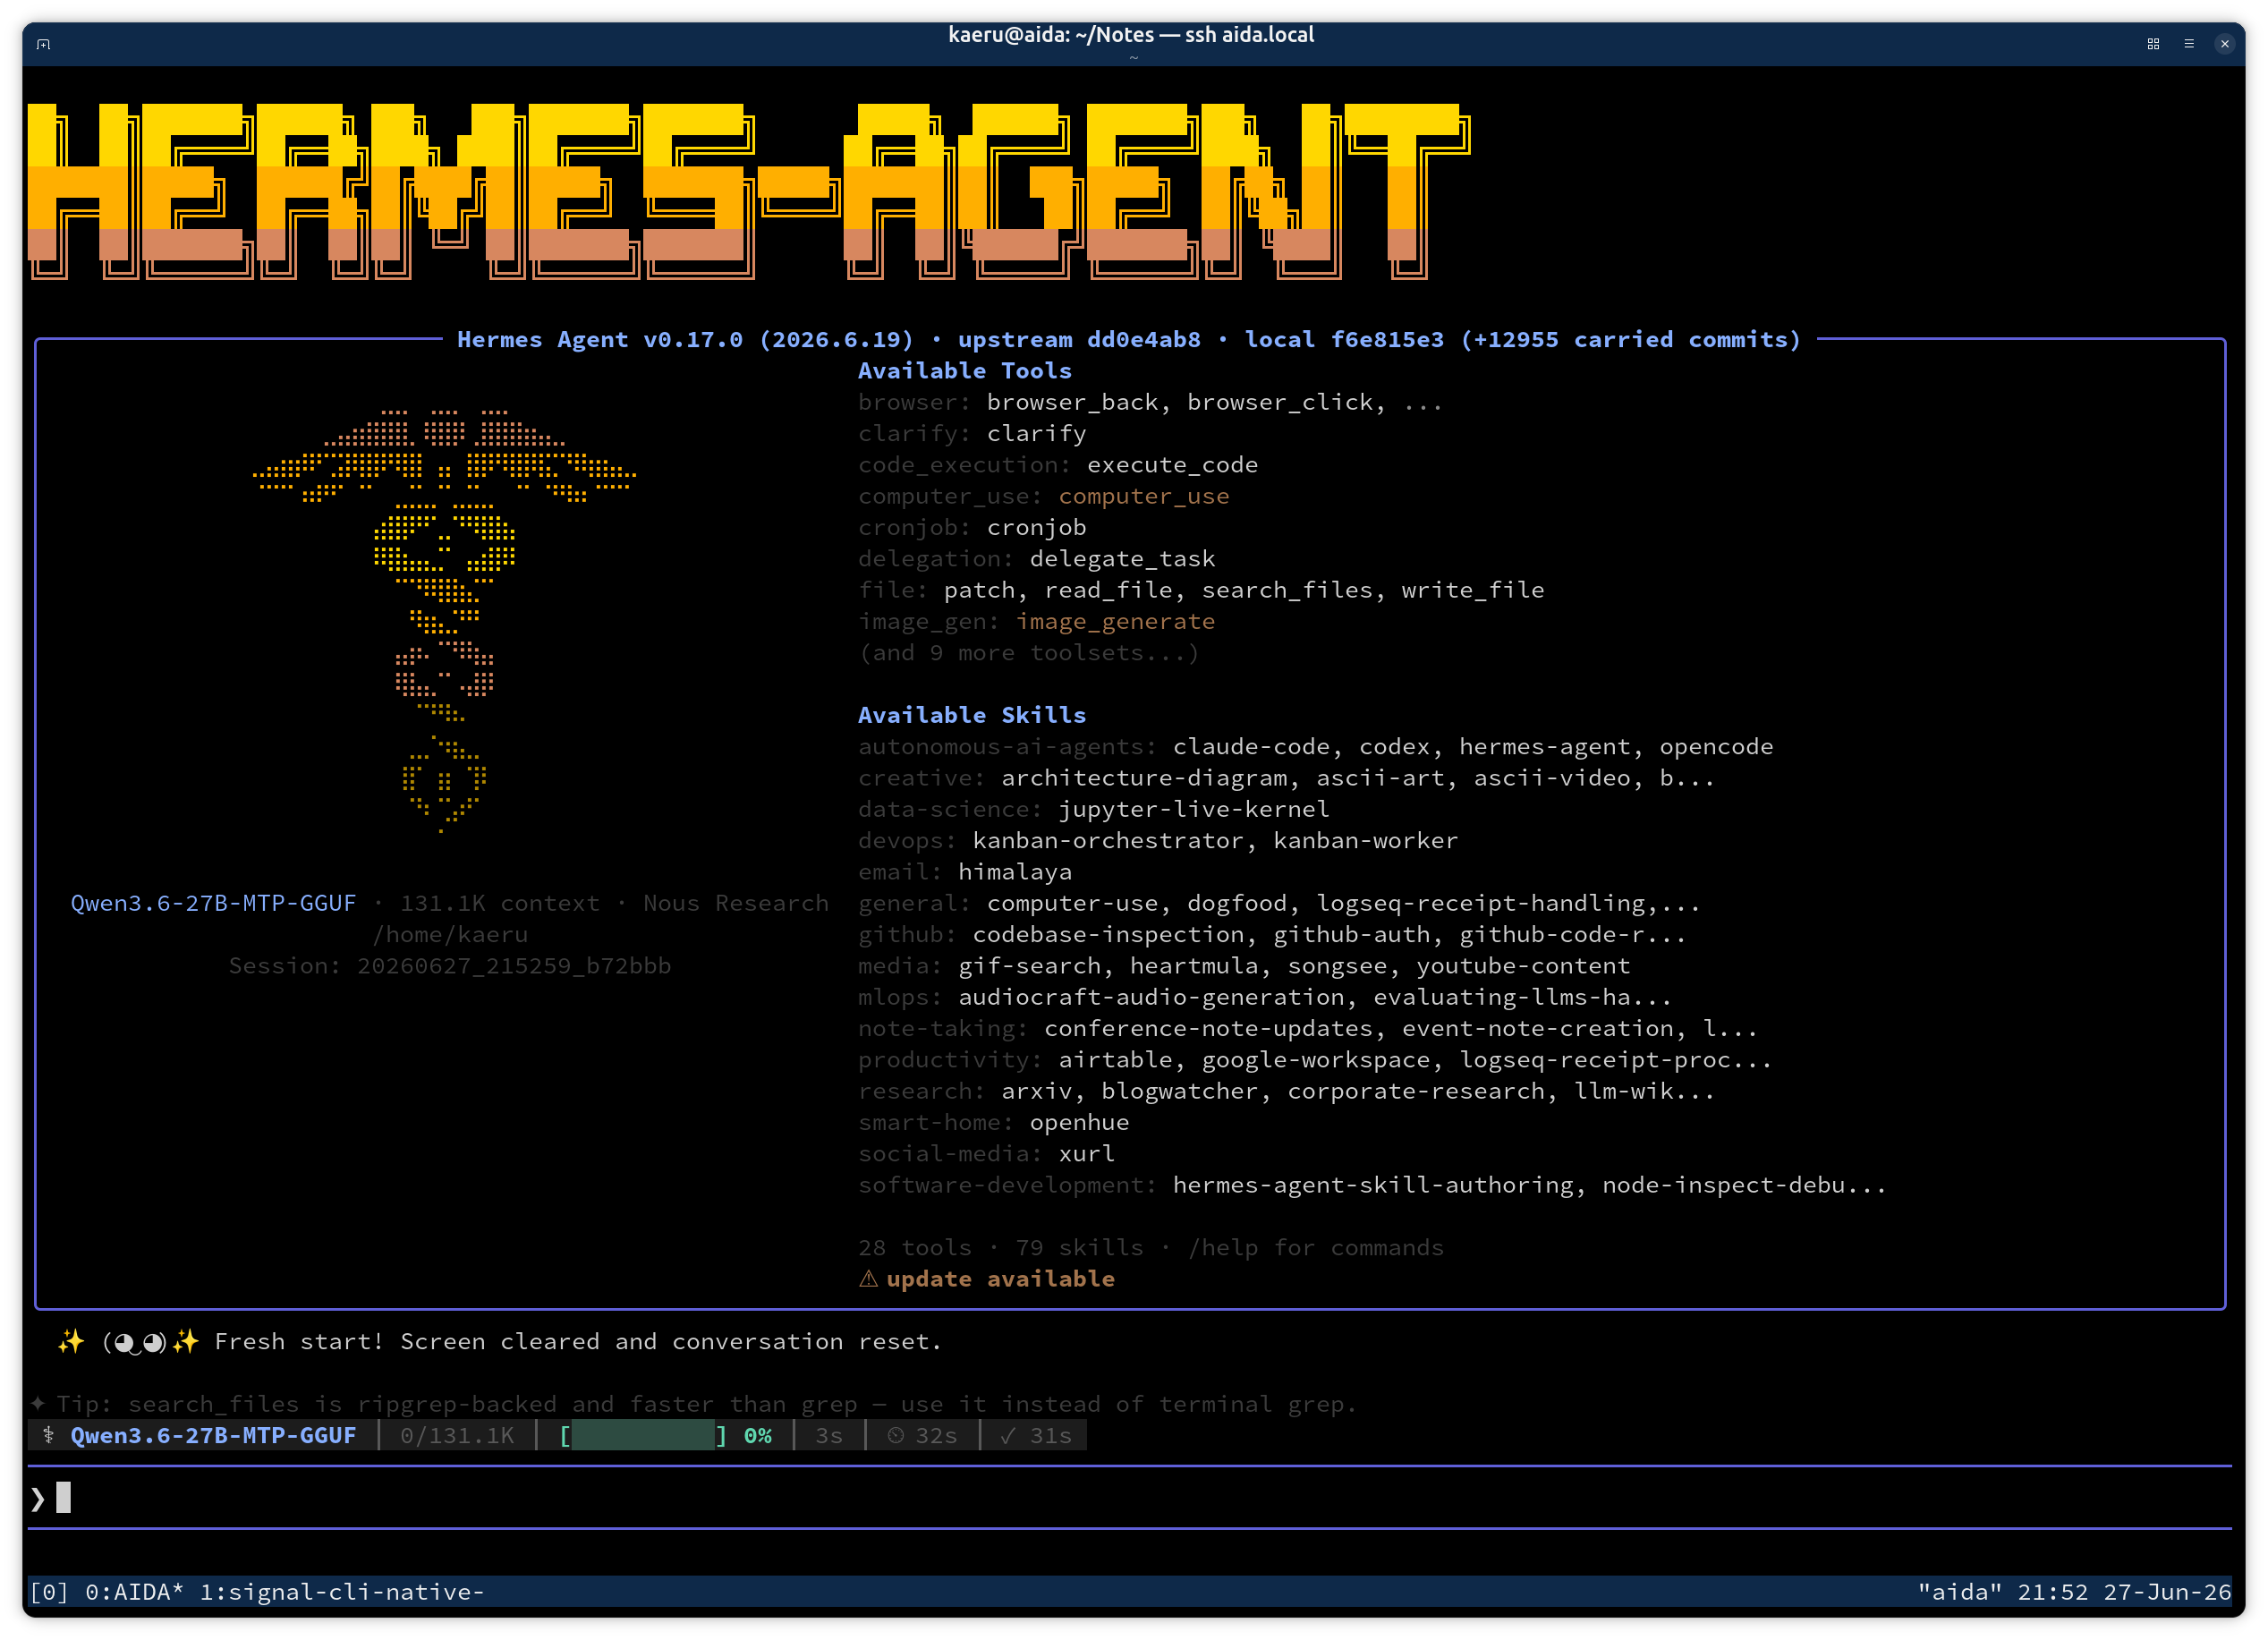Close the terminal window
This screenshot has height=1640, width=2268.
(x=2225, y=44)
